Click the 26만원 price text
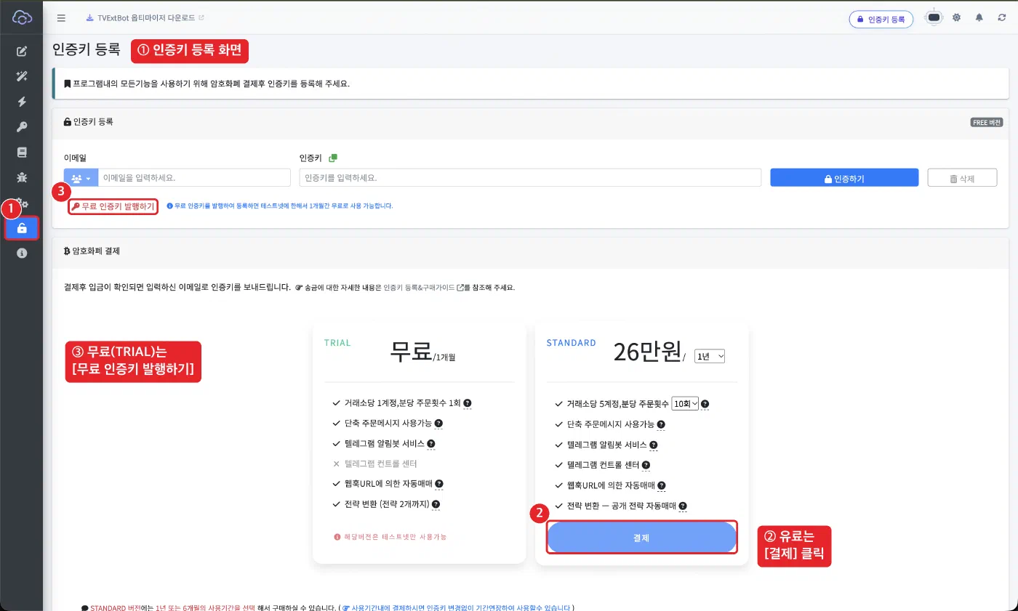The image size is (1018, 611). tap(647, 352)
